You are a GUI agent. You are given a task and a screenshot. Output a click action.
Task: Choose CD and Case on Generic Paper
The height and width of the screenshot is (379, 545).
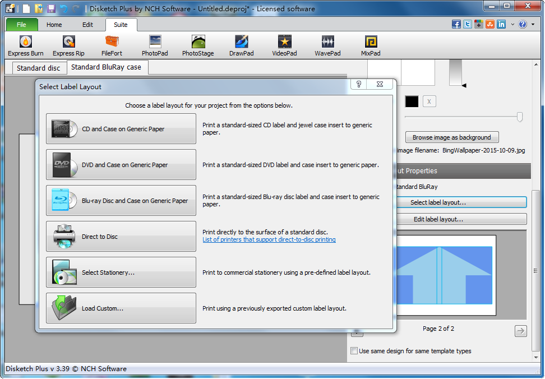tap(121, 128)
